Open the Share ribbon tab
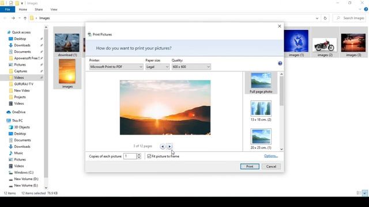 click(x=39, y=9)
